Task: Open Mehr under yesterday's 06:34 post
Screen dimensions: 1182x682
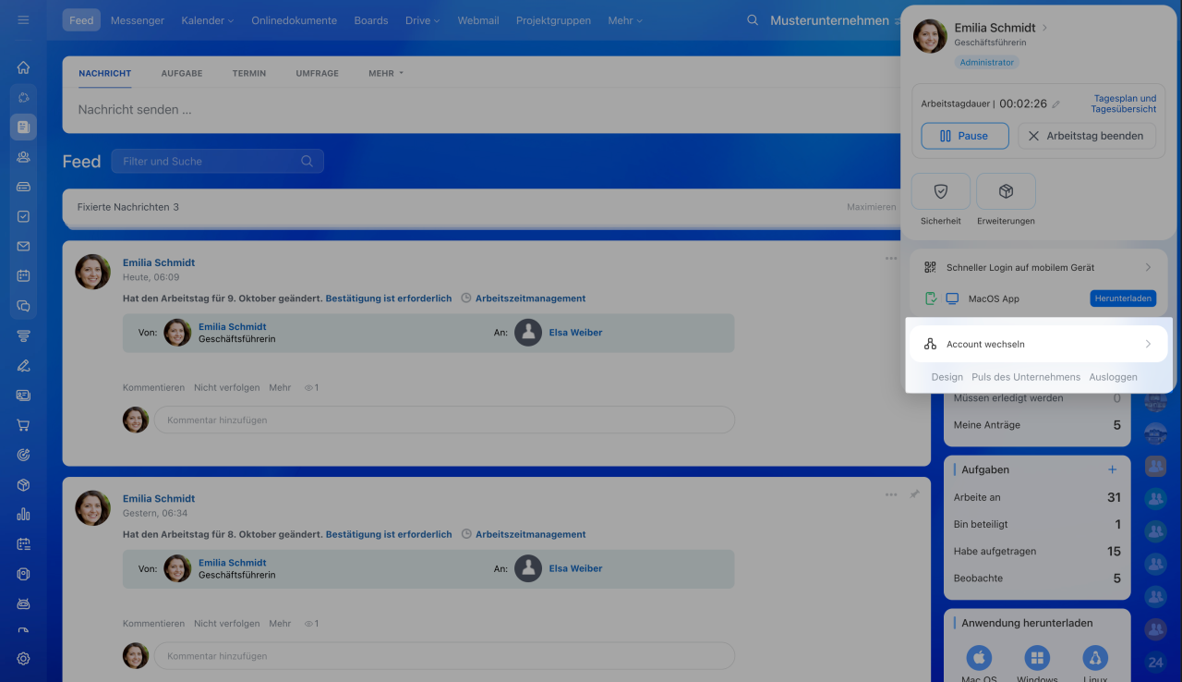Action: [x=280, y=624]
